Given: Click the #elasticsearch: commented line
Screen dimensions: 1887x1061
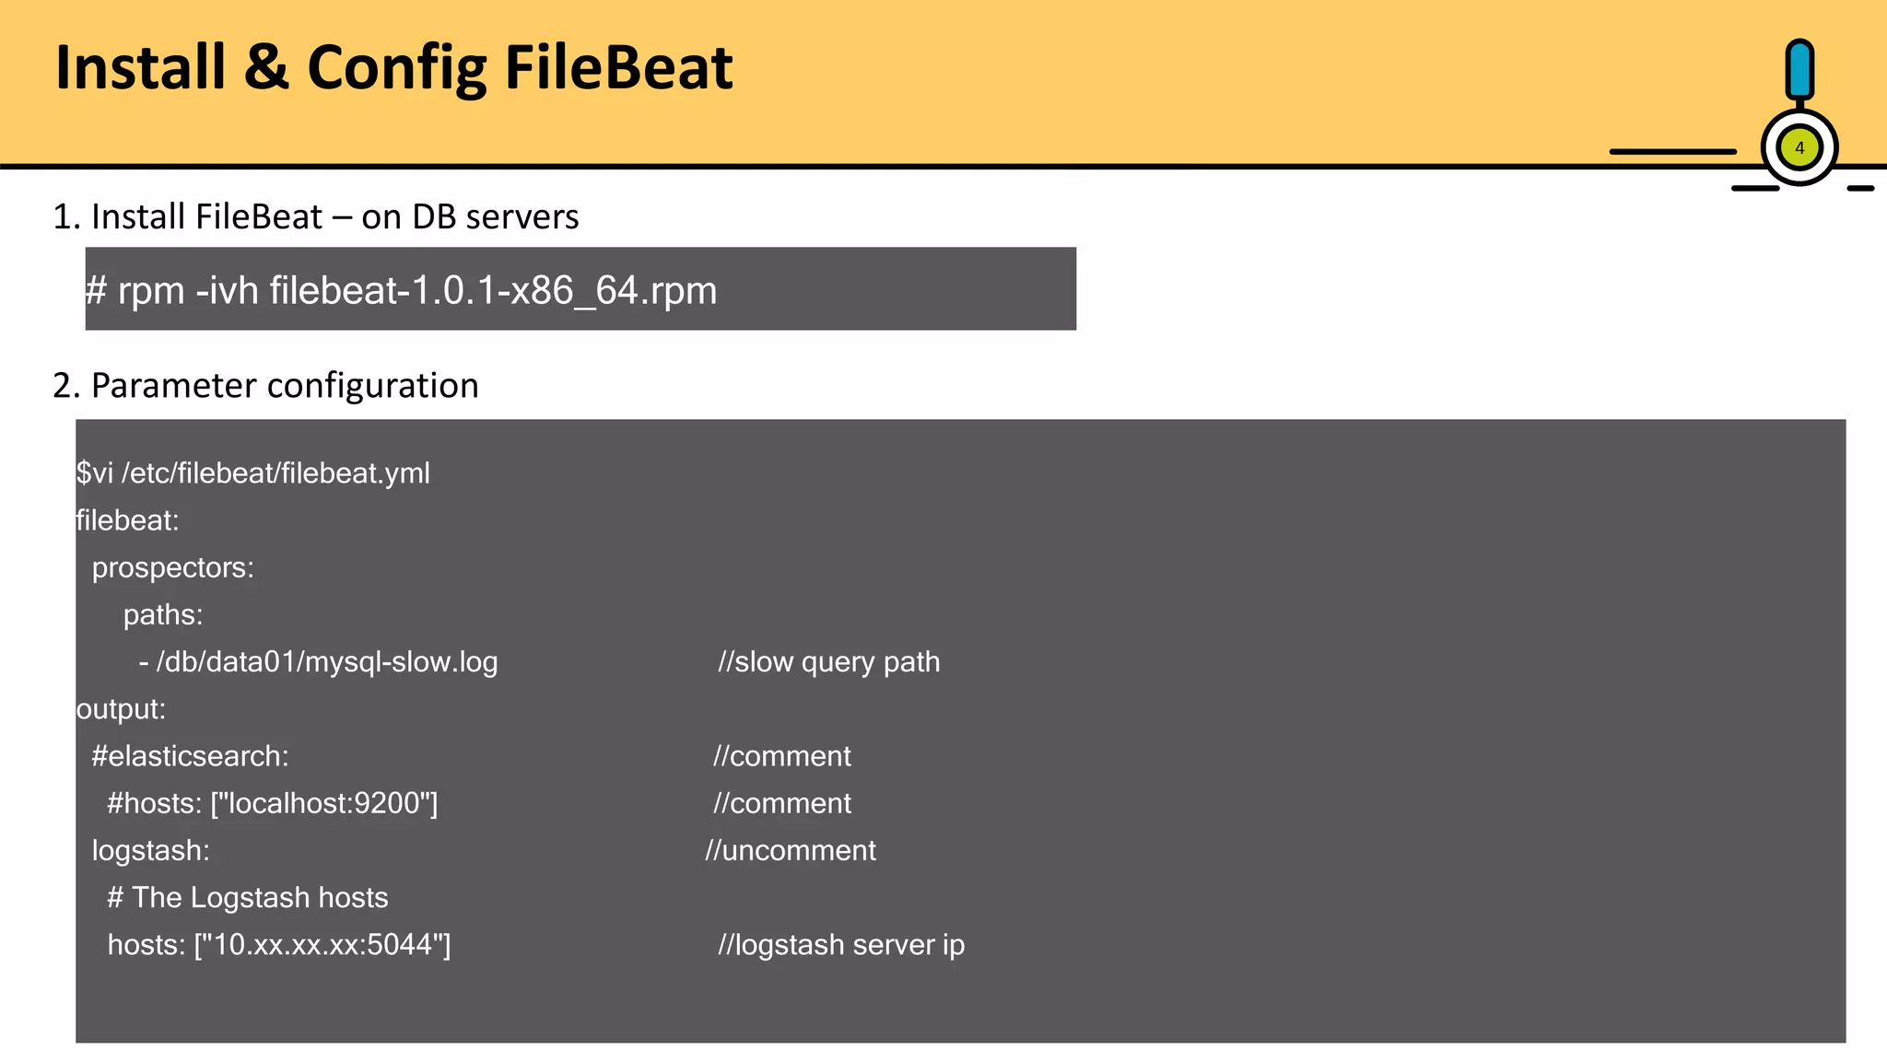Looking at the screenshot, I should 190,756.
